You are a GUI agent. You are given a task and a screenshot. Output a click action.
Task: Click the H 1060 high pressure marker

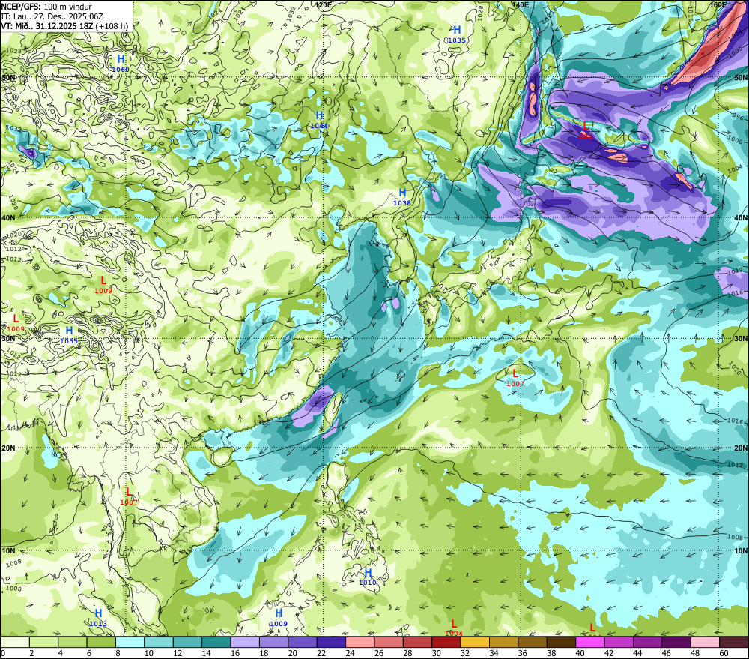click(121, 63)
